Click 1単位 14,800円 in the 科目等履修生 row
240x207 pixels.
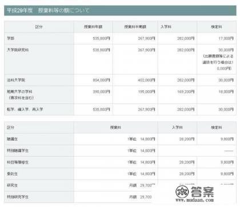click(x=141, y=162)
